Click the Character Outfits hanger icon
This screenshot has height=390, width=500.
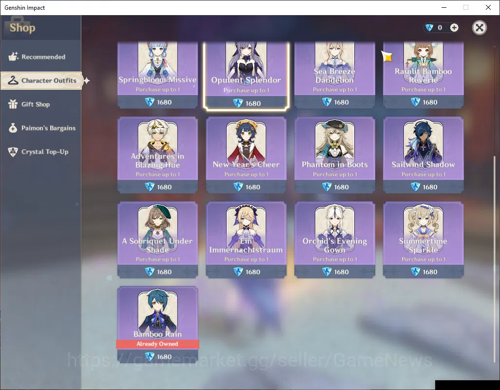[x=13, y=80]
